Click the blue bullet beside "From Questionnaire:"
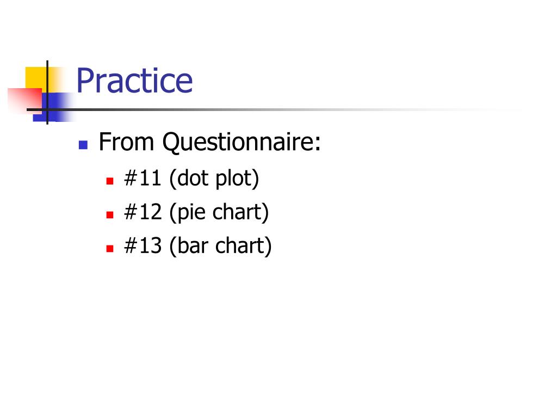This screenshot has width=557, height=418. click(x=83, y=145)
